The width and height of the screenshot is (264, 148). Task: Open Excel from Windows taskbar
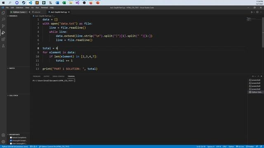pyautogui.click(x=64, y=3)
